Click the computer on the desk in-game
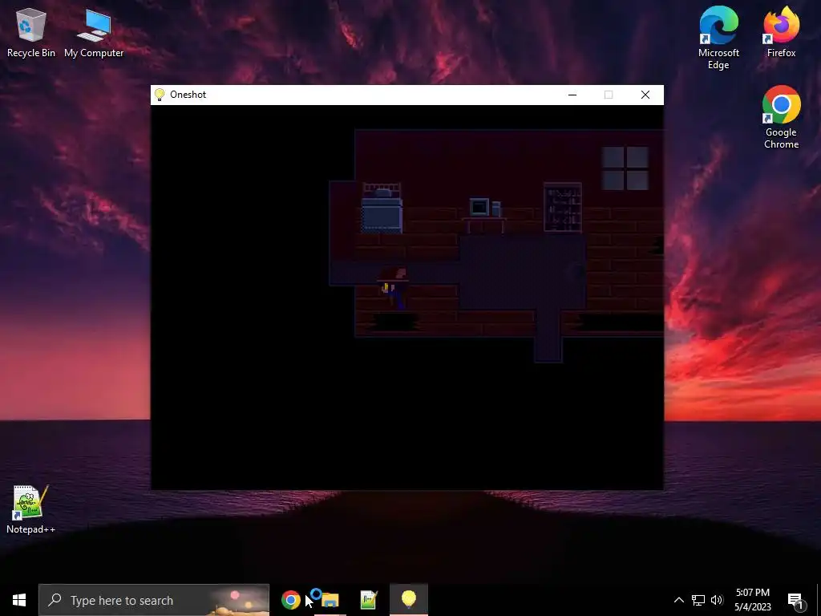Screen dimensions: 821x616 pyautogui.click(x=485, y=208)
